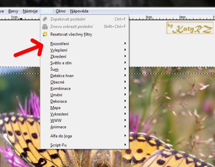The height and width of the screenshot is (167, 215).
Task: Open the Vykreslení submenu
Action: [84, 114]
